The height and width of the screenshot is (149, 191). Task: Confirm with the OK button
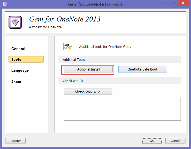point(152,141)
